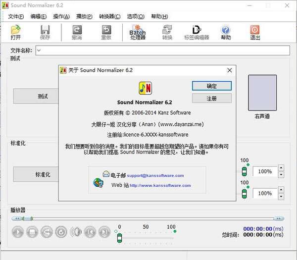Decrease the lower 100% spinner value

click(x=281, y=196)
